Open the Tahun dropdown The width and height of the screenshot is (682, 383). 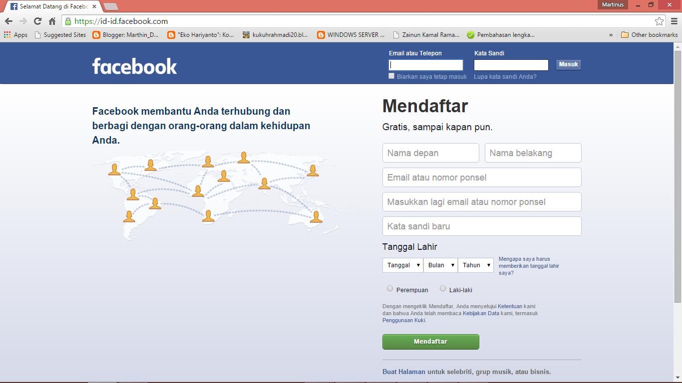click(476, 265)
